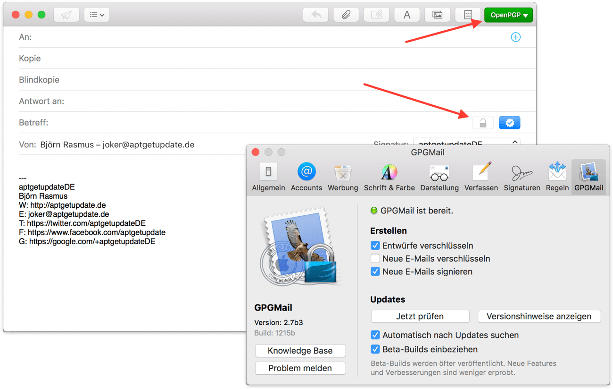Image resolution: width=613 pixels, height=389 pixels.
Task: Enable Neue E-Mails verschlüsseln
Action: [x=375, y=259]
